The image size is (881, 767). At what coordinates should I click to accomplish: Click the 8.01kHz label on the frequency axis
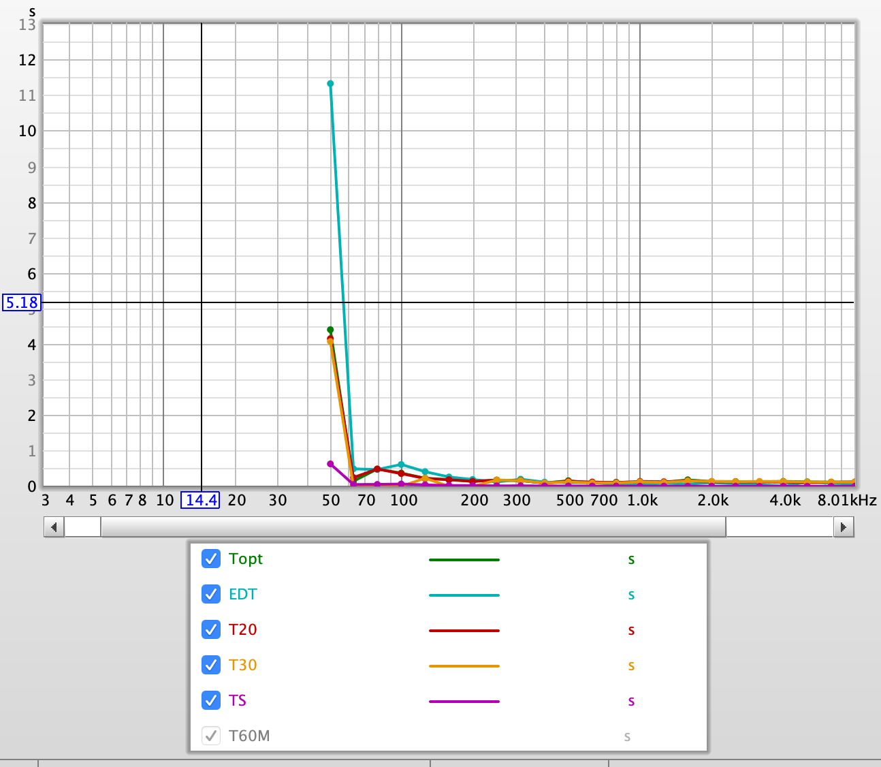pyautogui.click(x=847, y=501)
